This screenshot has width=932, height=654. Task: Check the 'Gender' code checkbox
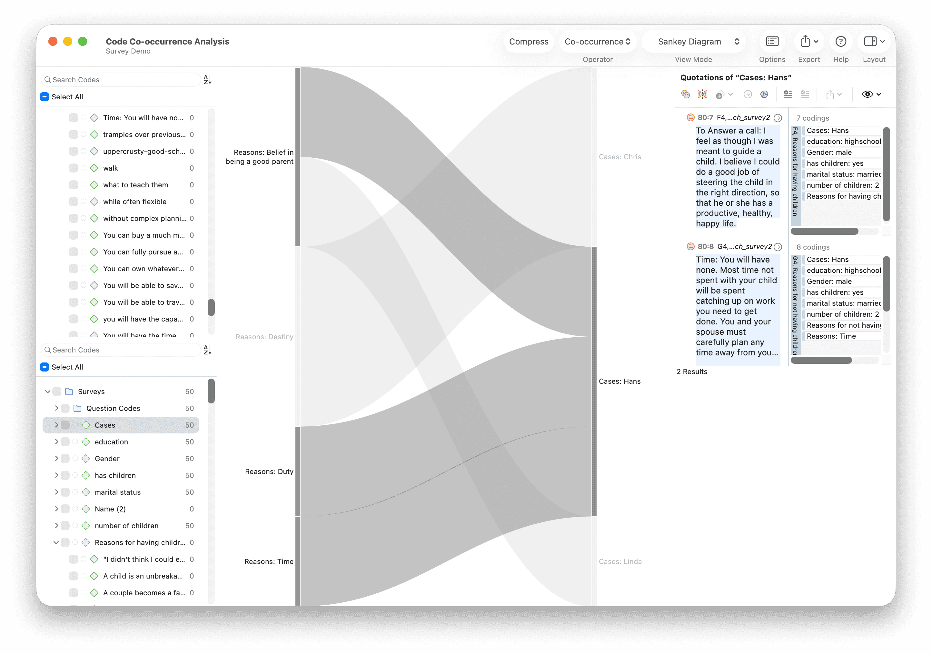65,458
